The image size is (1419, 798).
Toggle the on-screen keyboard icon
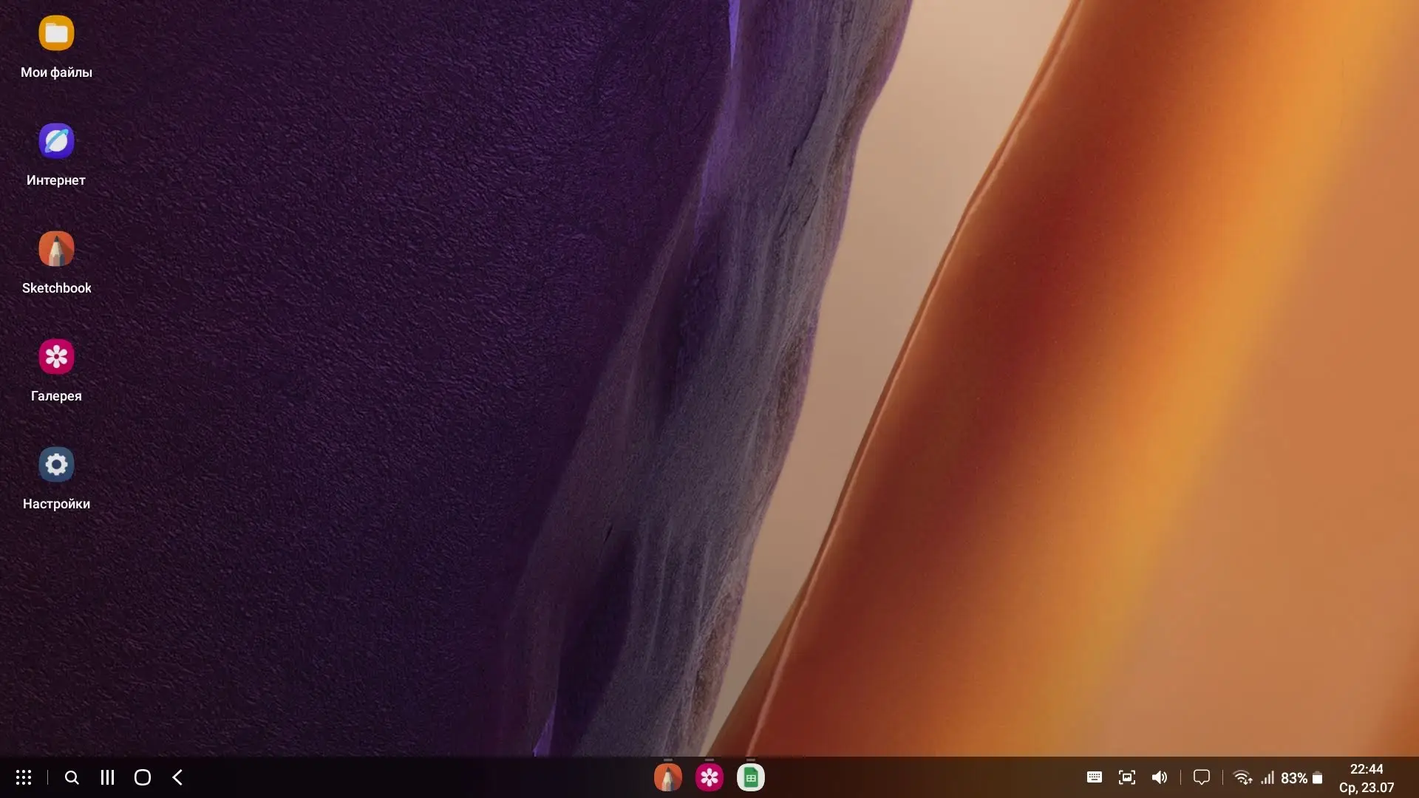1095,777
